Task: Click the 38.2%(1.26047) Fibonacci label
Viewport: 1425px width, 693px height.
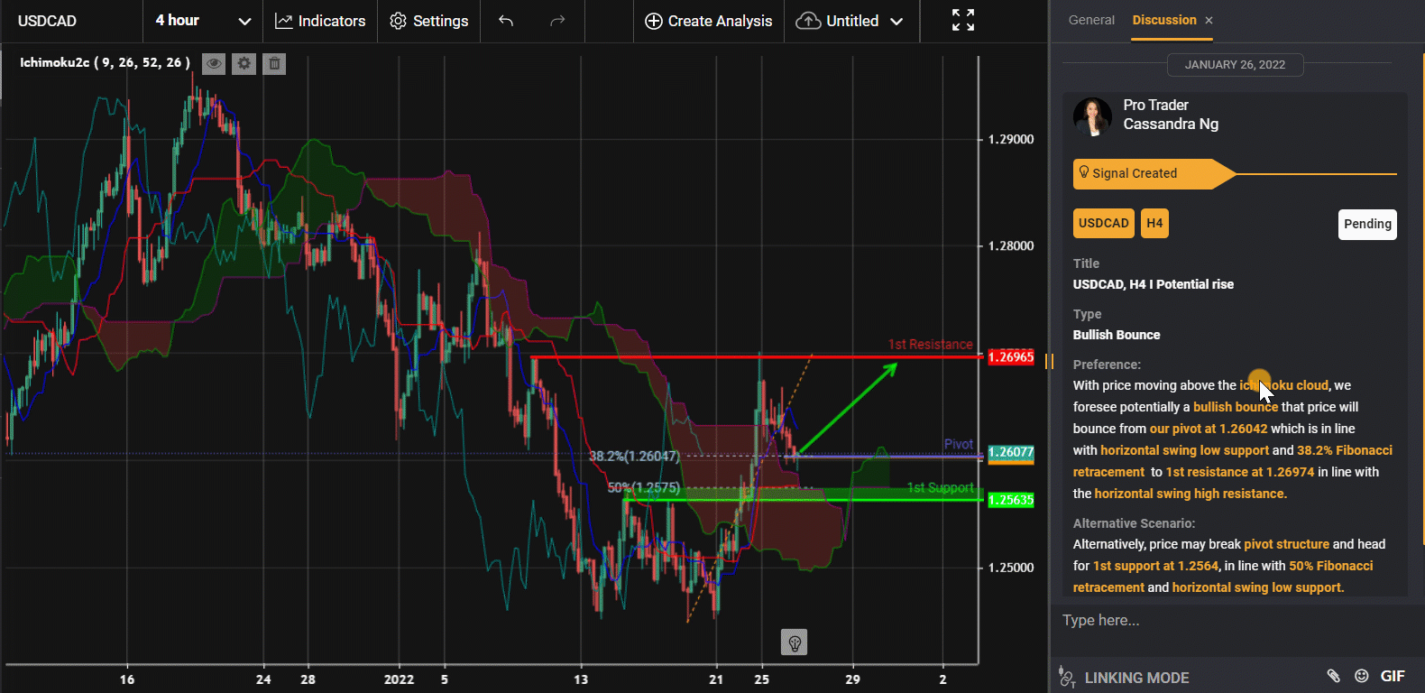Action: coord(634,457)
